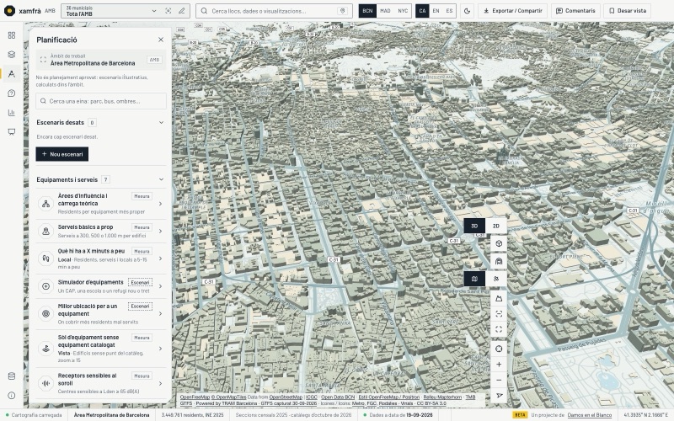Click the dashboard grid icon in sidebar
Viewport: 674px width, 421px height.
click(x=12, y=35)
